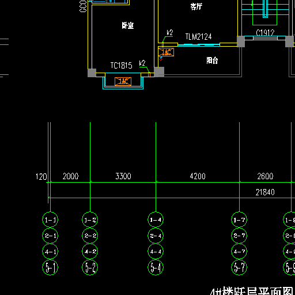Click the 5-1 grid bubble
The width and height of the screenshot is (295, 295).
click(50, 267)
